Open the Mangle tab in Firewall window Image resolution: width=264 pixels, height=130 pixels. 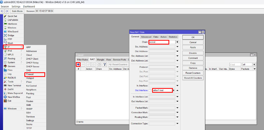[x=100, y=60]
